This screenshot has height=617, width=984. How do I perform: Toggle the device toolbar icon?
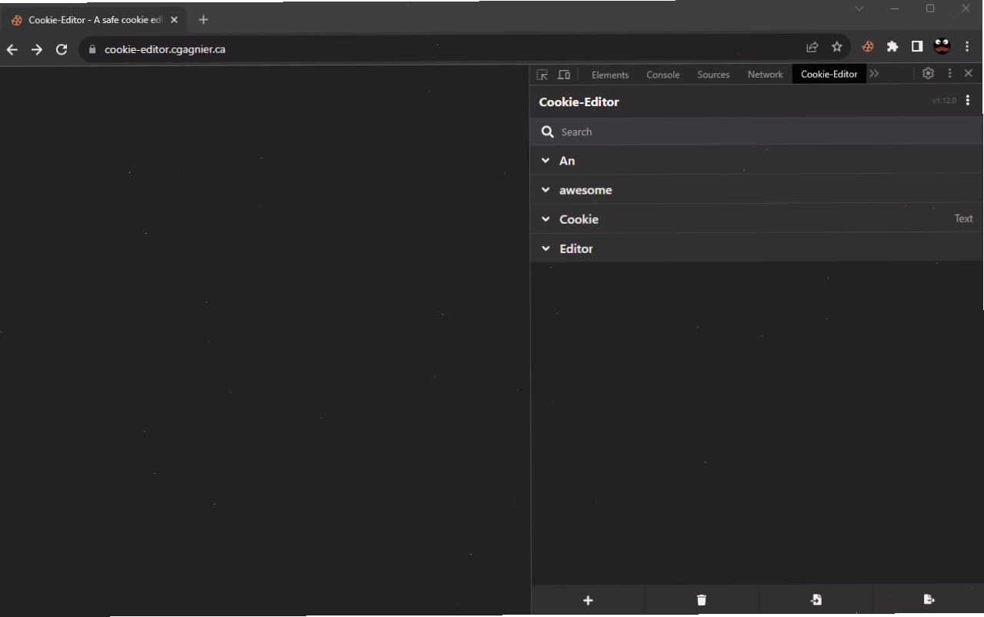tap(564, 75)
